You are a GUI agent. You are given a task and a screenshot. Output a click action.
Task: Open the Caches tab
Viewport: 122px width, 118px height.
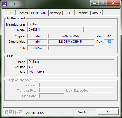tap(23, 13)
